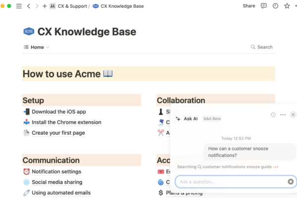
Task: Favorite this page with the star
Action: pyautogui.click(x=287, y=6)
